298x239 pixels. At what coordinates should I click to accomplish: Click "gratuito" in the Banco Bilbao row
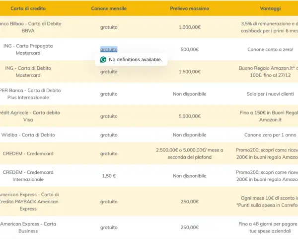point(109,27)
